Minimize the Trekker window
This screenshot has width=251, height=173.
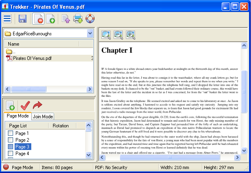[x=226, y=7]
